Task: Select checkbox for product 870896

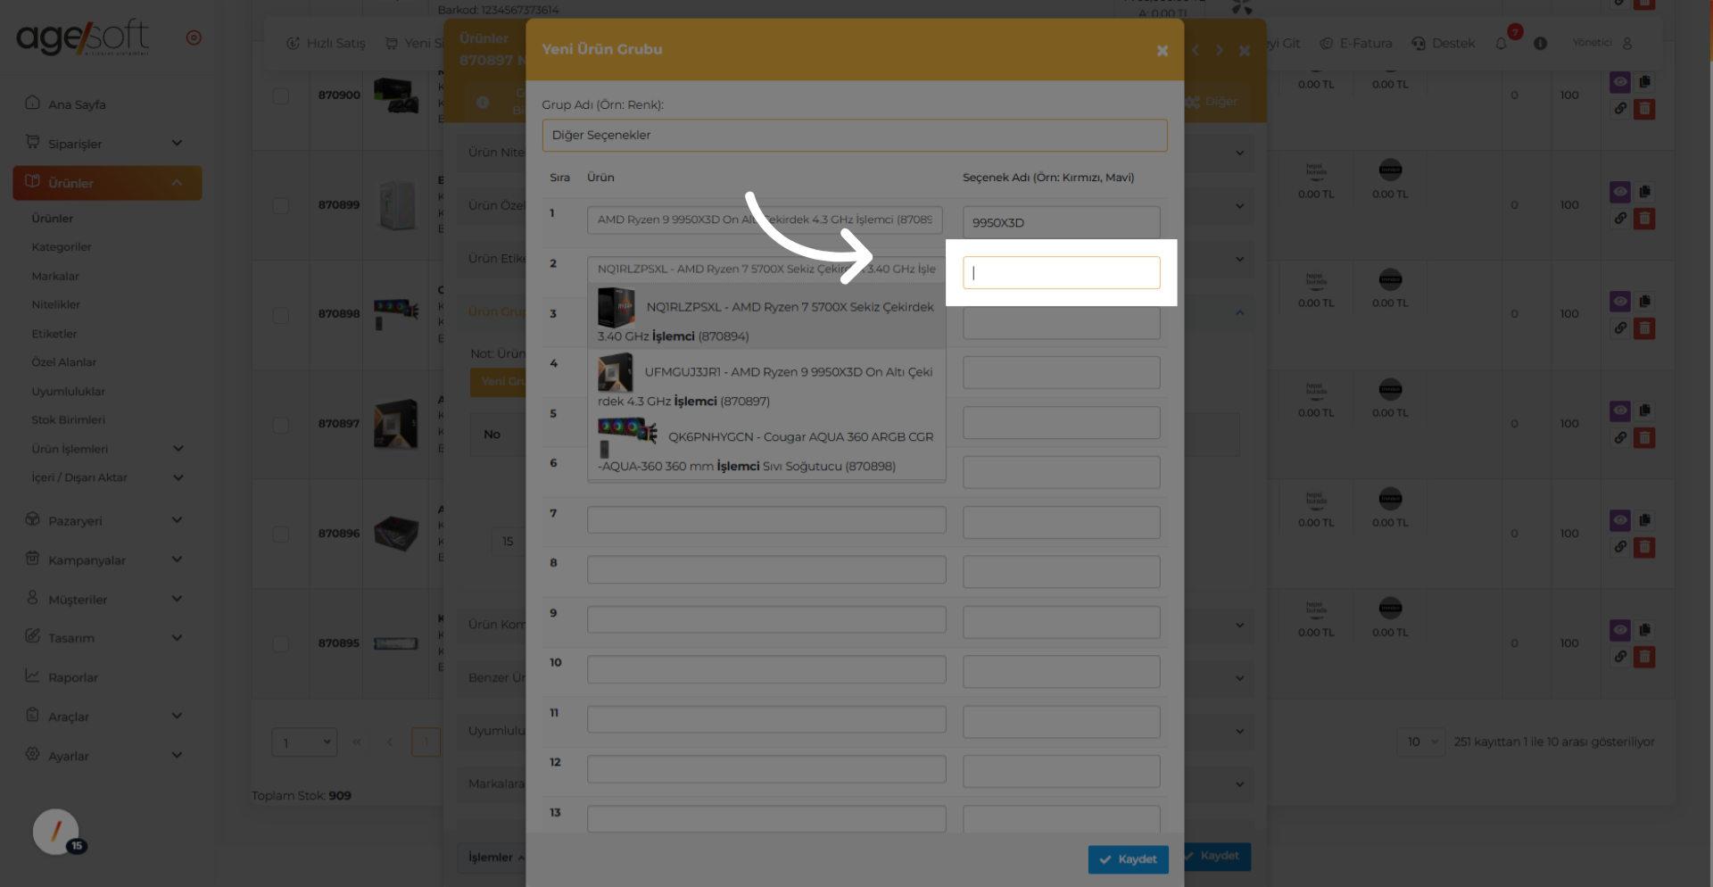Action: tap(281, 534)
